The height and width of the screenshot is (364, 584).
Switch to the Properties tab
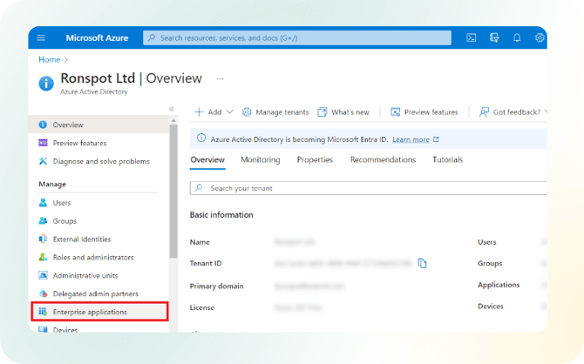(315, 159)
